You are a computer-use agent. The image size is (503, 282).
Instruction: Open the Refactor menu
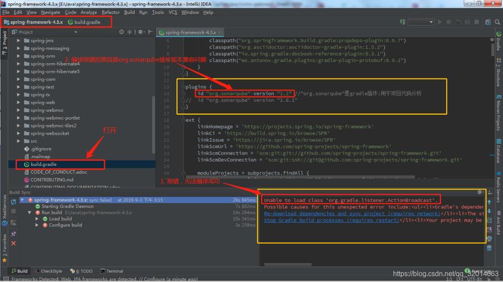click(111, 12)
